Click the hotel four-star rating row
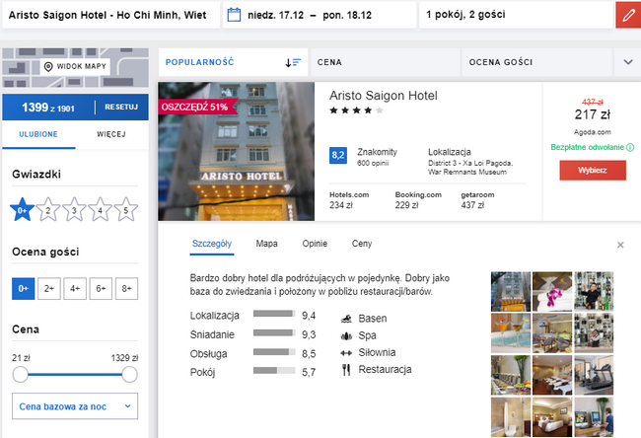This screenshot has height=438, width=641. click(x=357, y=110)
